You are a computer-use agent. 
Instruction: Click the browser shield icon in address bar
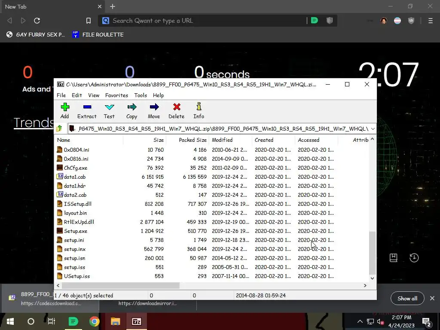(330, 21)
